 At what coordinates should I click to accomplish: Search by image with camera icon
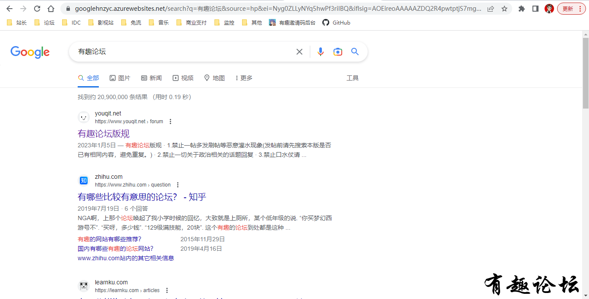coord(338,52)
